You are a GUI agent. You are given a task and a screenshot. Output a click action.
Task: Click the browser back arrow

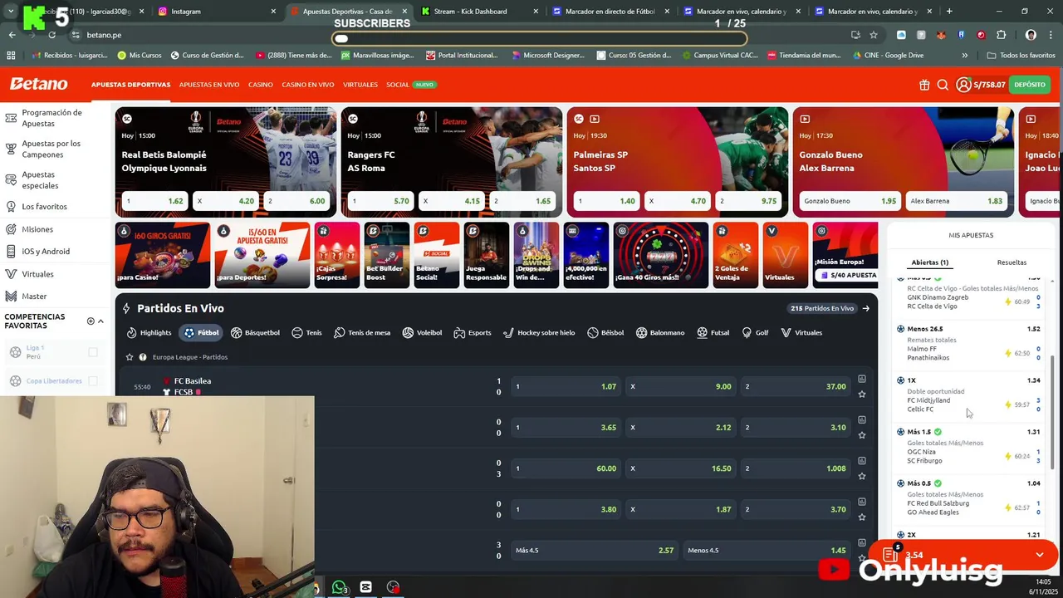pos(12,35)
